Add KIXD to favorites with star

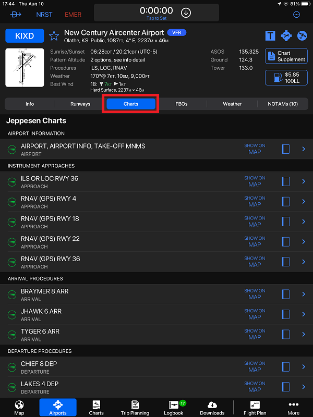[54, 35]
